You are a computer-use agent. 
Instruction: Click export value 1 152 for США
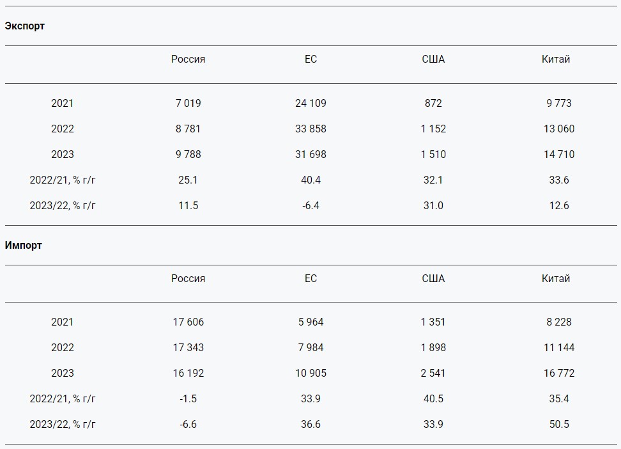[x=433, y=129]
